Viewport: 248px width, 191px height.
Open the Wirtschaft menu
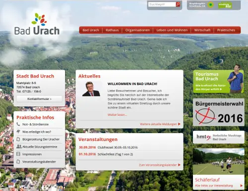coord(202,30)
